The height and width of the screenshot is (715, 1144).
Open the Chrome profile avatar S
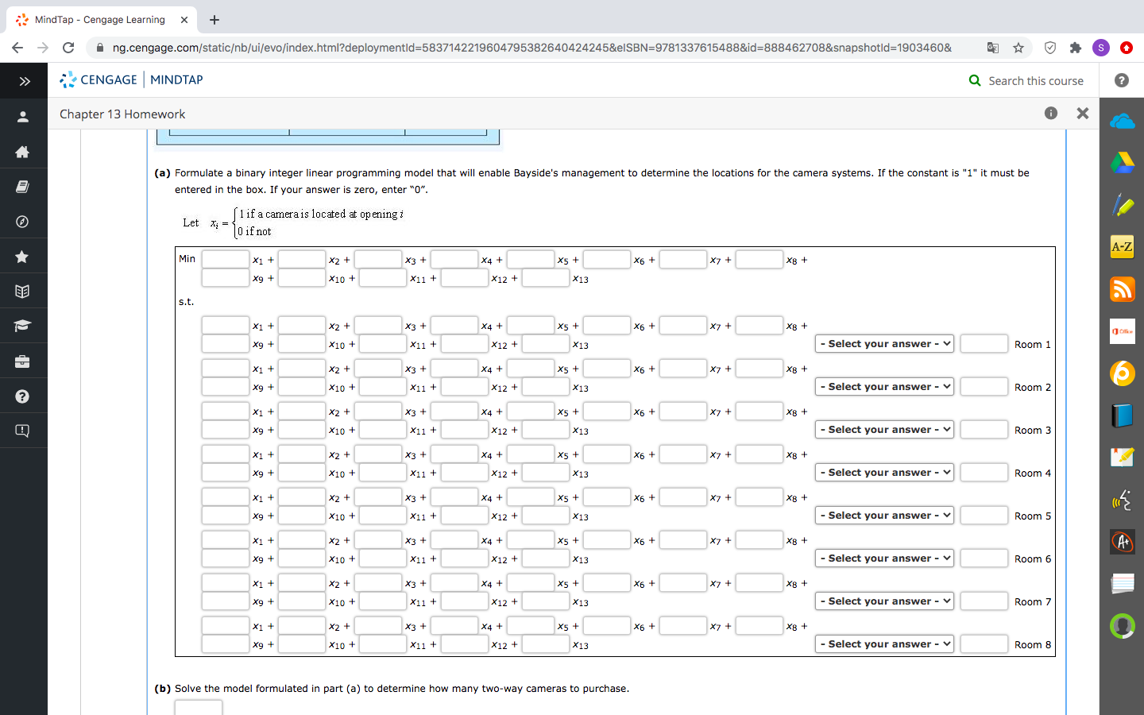(x=1101, y=48)
